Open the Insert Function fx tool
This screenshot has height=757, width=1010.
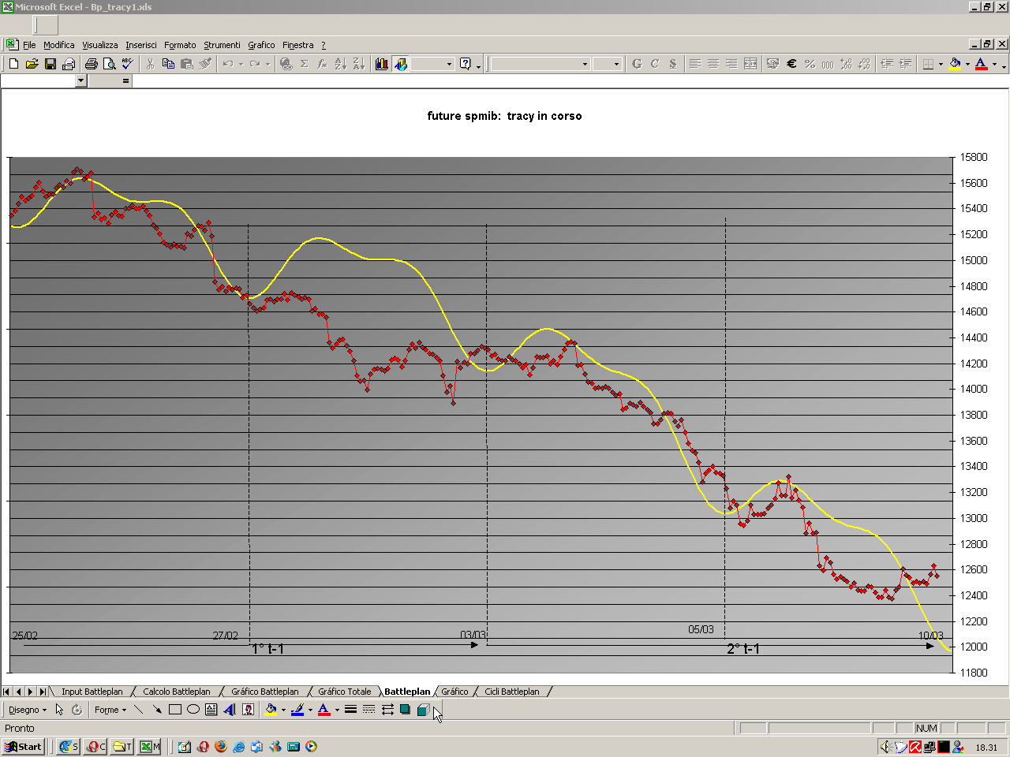[x=322, y=64]
